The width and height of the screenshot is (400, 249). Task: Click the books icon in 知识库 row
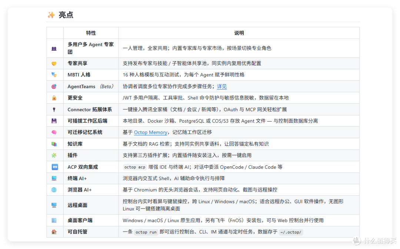click(54, 144)
